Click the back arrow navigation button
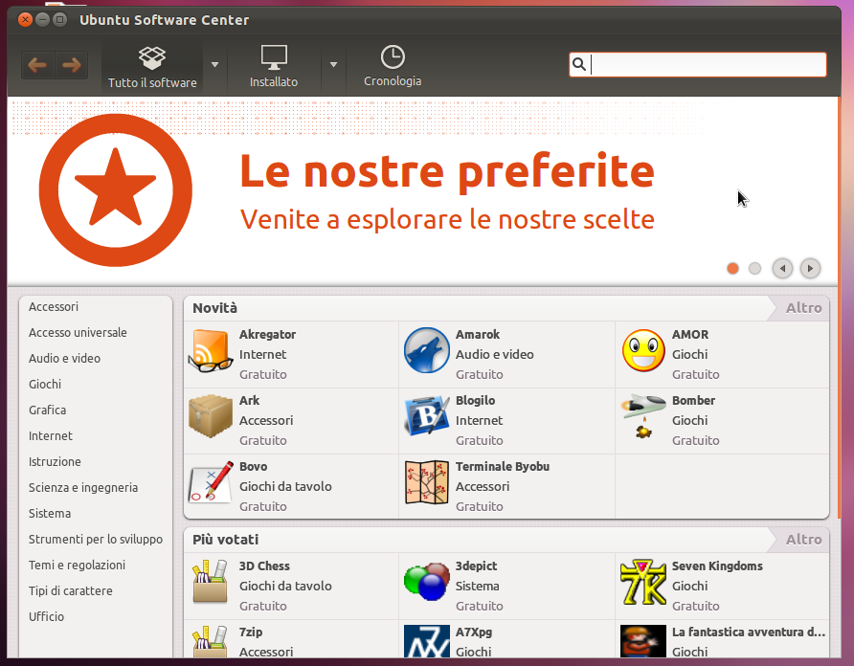Image resolution: width=854 pixels, height=666 pixels. coord(37,65)
